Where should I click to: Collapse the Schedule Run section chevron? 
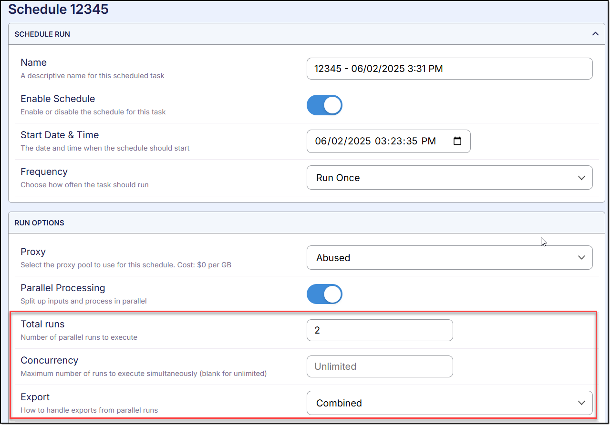tap(595, 34)
